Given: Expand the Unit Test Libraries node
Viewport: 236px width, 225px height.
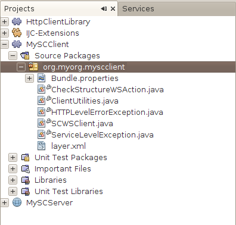Looking at the screenshot, I should click(x=13, y=192).
